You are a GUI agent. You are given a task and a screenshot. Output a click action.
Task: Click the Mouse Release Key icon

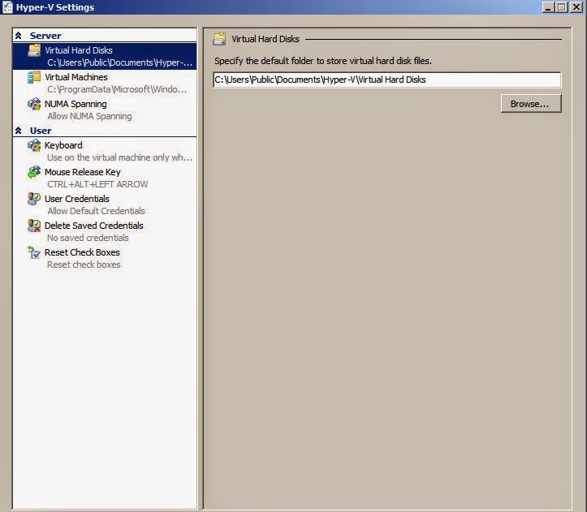[x=34, y=172]
